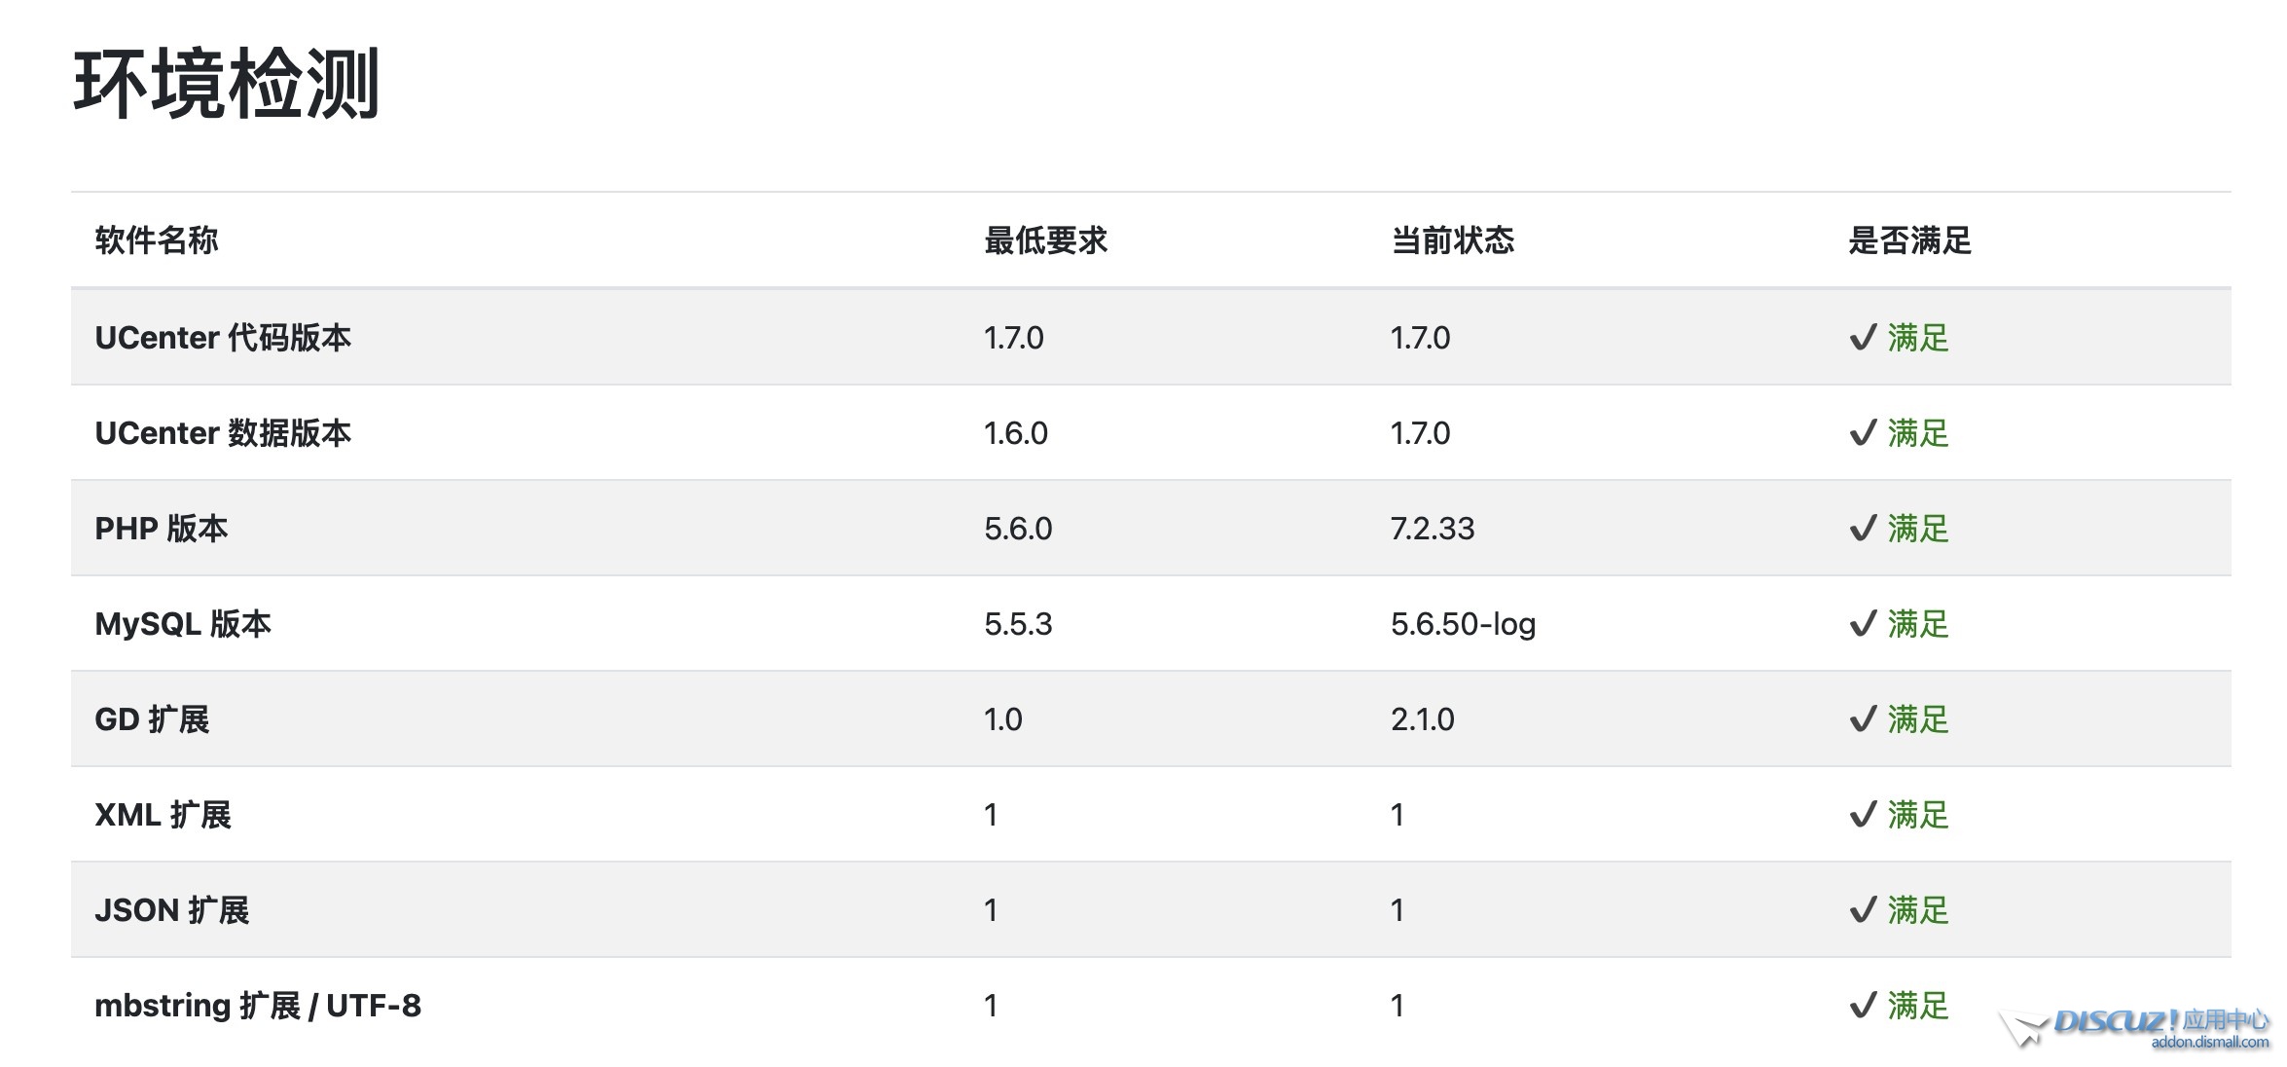The width and height of the screenshot is (2287, 1067).
Task: Open the addon.dismall.com link
Action: pyautogui.click(x=2209, y=1043)
